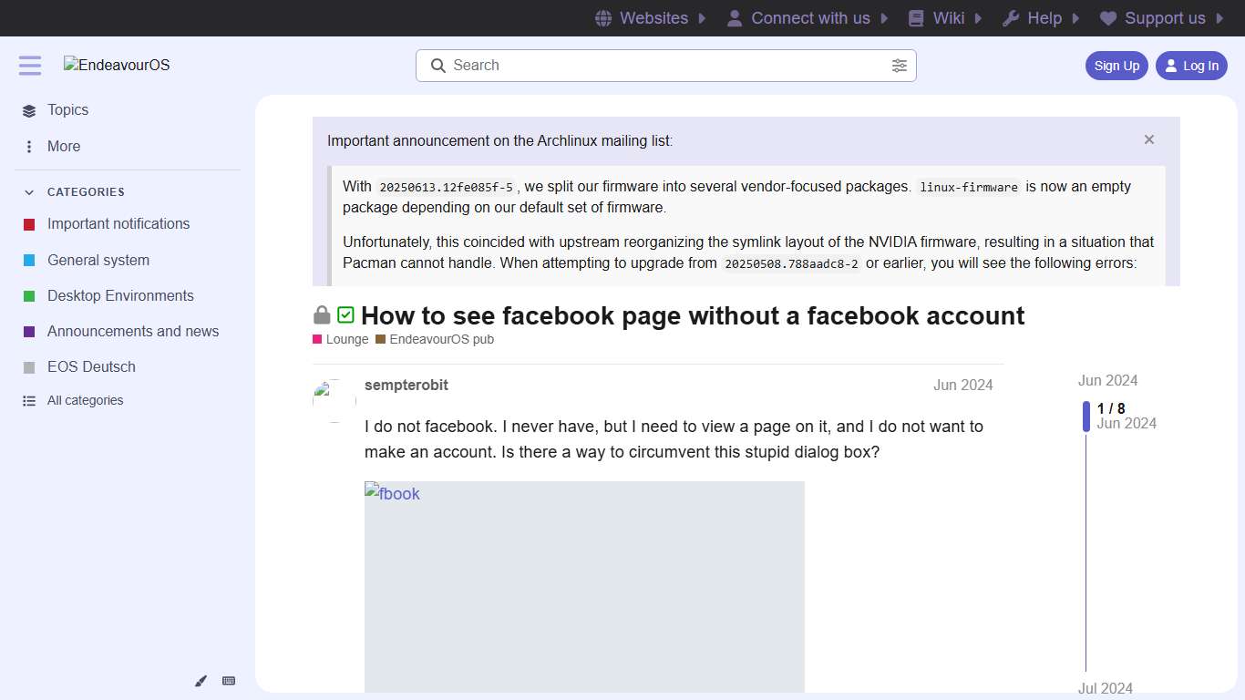Click the padlock icon on the topic title

click(x=322, y=314)
